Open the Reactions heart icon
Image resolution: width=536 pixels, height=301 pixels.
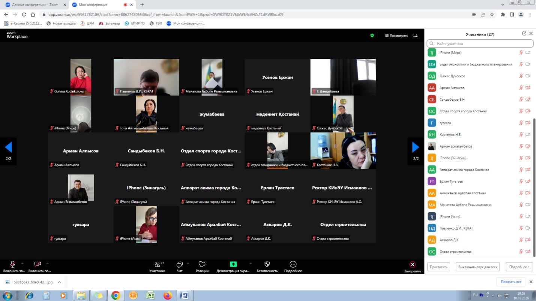pyautogui.click(x=202, y=264)
